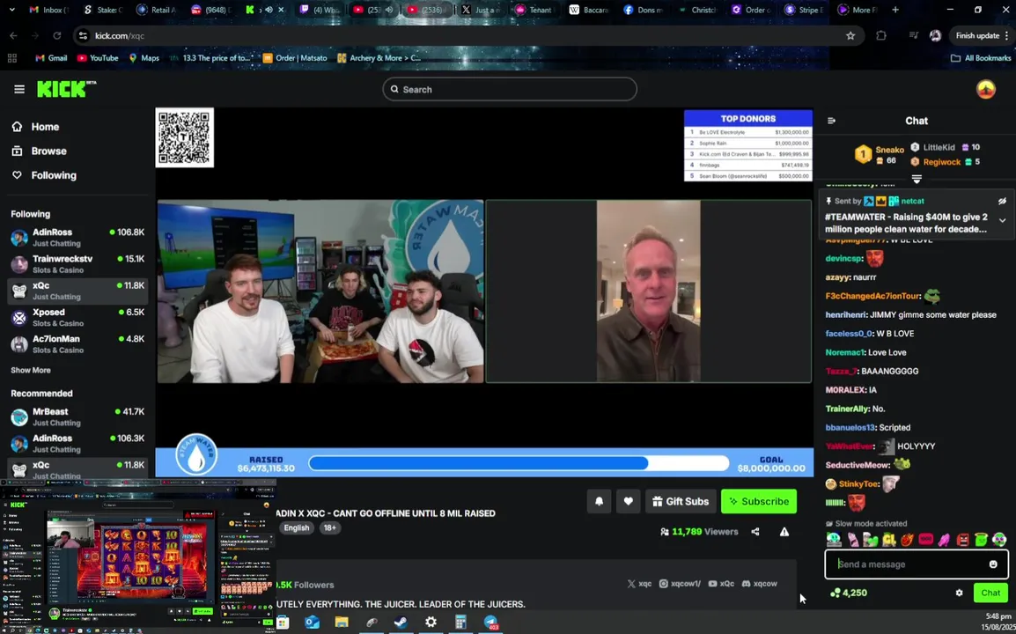Open AdinRoss 106.8K channel under Following
This screenshot has width=1016, height=634.
(x=77, y=237)
